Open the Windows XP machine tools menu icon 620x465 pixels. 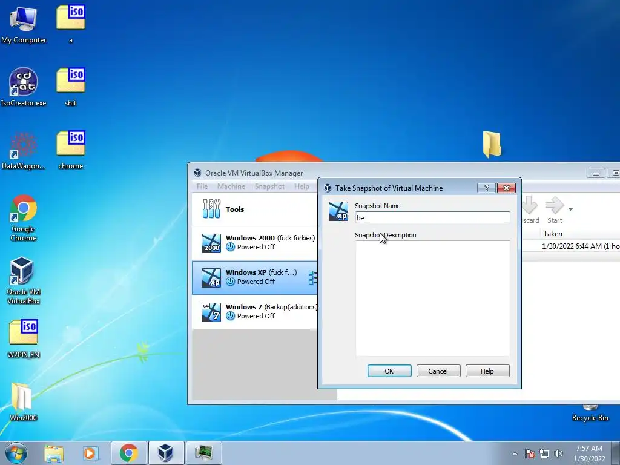click(313, 277)
